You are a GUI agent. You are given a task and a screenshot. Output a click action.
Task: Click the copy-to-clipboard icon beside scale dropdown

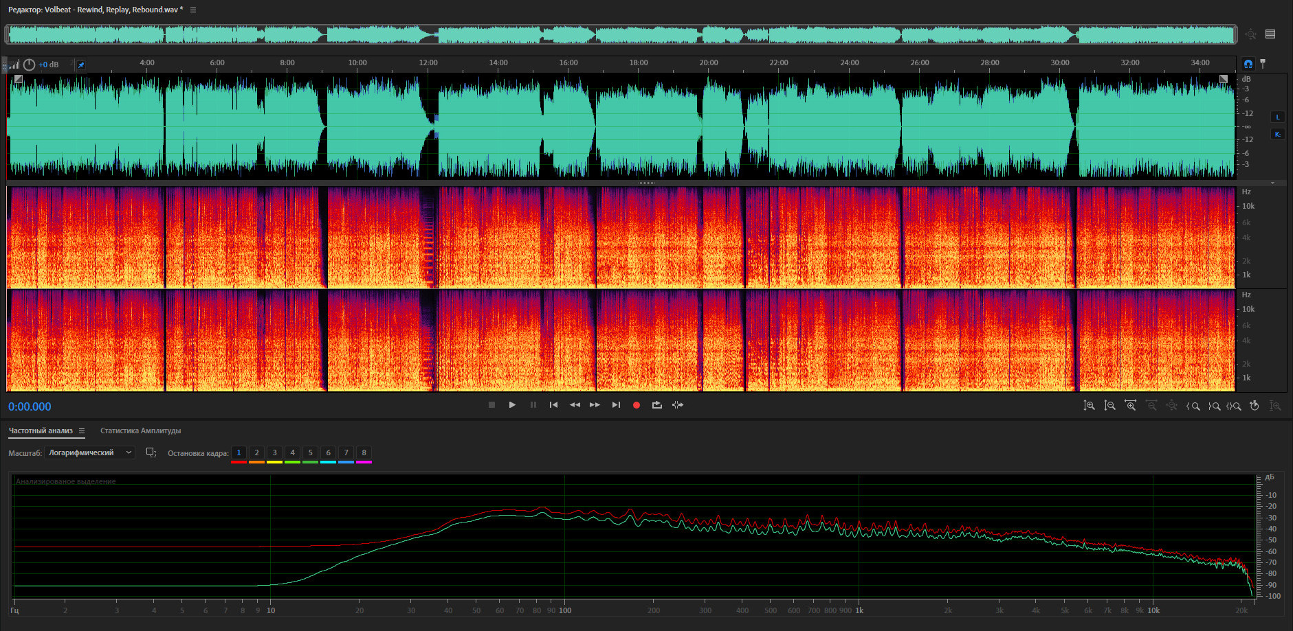tap(151, 452)
